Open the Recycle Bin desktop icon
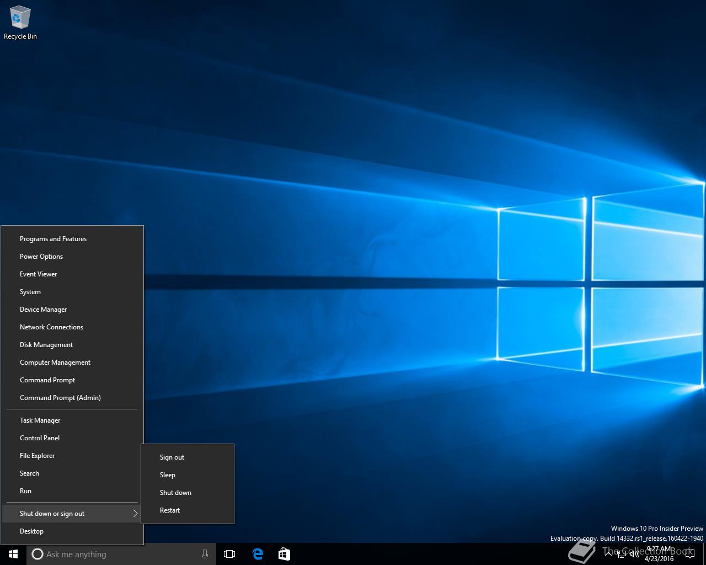Viewport: 706px width, 565px height. pyautogui.click(x=20, y=23)
